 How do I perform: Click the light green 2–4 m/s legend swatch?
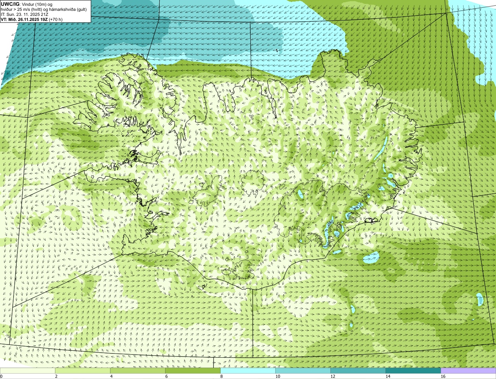83,371
